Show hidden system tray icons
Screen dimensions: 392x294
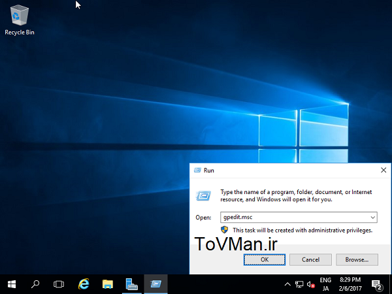point(287,284)
